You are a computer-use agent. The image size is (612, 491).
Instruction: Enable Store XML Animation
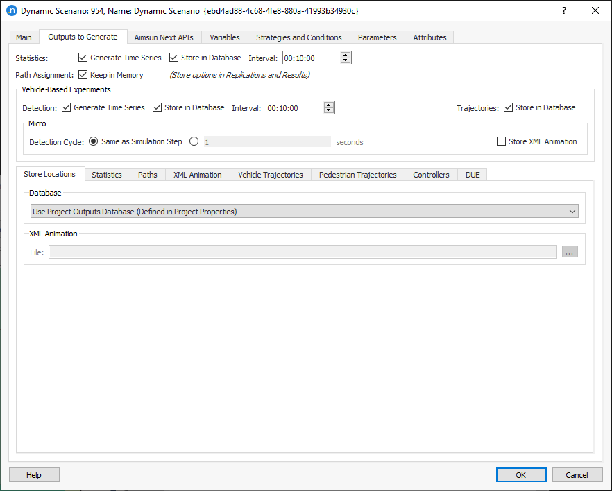[501, 141]
